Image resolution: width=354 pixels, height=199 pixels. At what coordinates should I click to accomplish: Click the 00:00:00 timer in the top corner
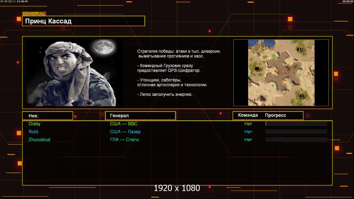pyautogui.click(x=348, y=2)
